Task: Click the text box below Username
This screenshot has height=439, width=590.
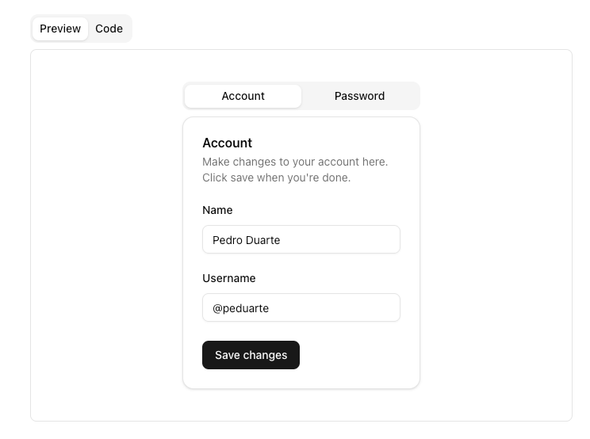Action: pos(301,307)
